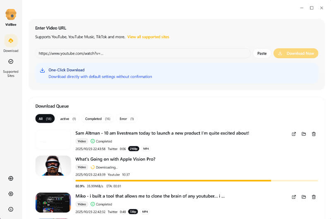Filter queue by active (1)

[x=68, y=119]
